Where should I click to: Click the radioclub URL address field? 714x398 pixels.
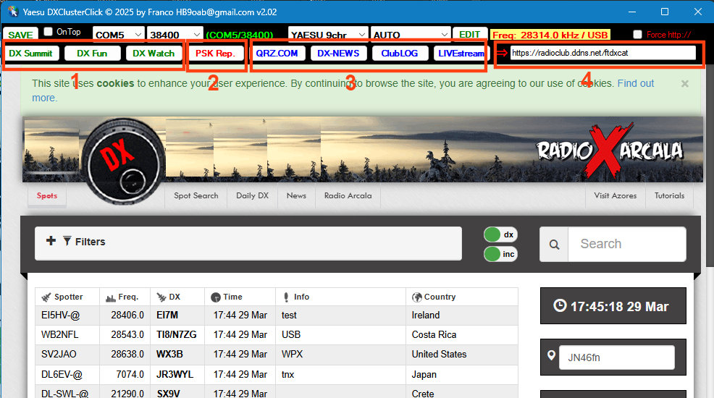pyautogui.click(x=601, y=53)
